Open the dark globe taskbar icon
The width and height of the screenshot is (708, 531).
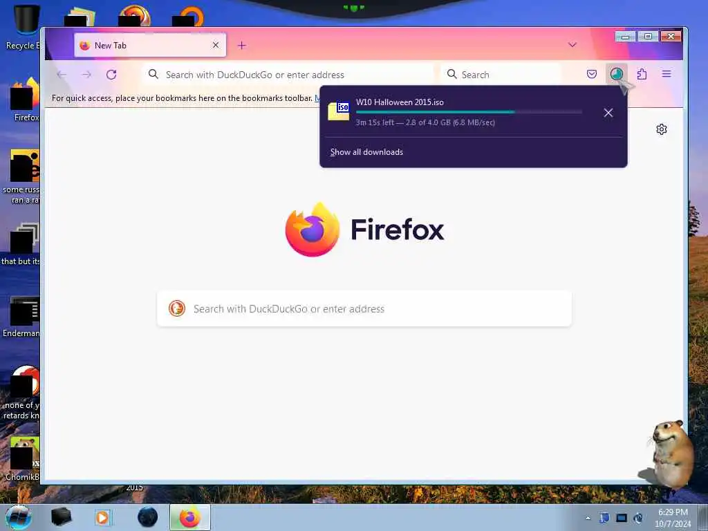point(148,517)
